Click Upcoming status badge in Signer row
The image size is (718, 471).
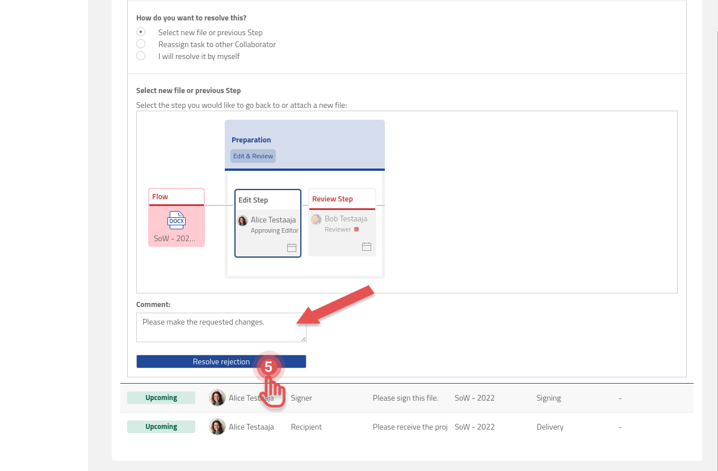click(x=161, y=398)
